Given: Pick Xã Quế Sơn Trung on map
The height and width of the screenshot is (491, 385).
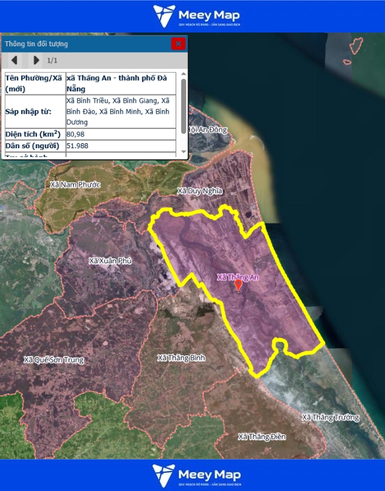Looking at the screenshot, I should tap(54, 360).
